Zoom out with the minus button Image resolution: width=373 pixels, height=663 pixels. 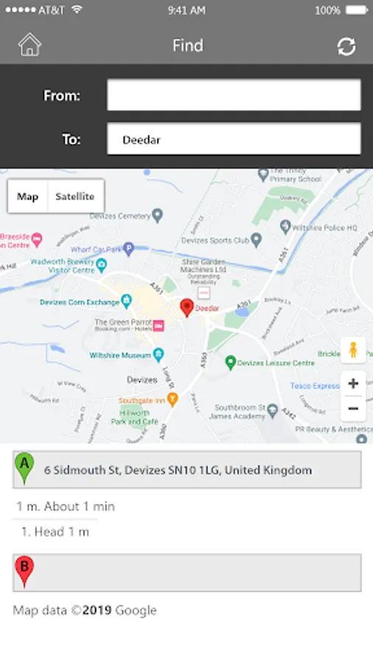353,409
